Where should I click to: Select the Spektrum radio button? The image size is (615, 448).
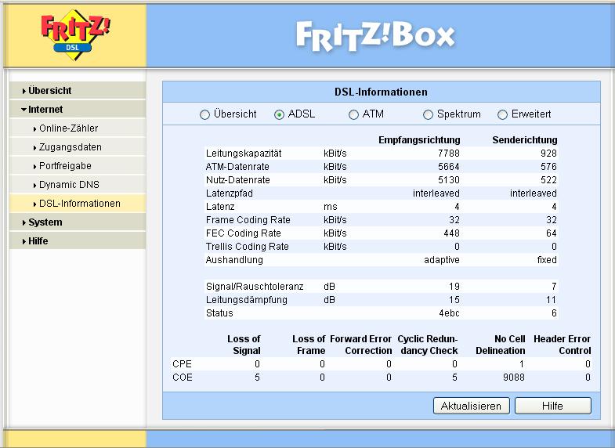pos(428,114)
